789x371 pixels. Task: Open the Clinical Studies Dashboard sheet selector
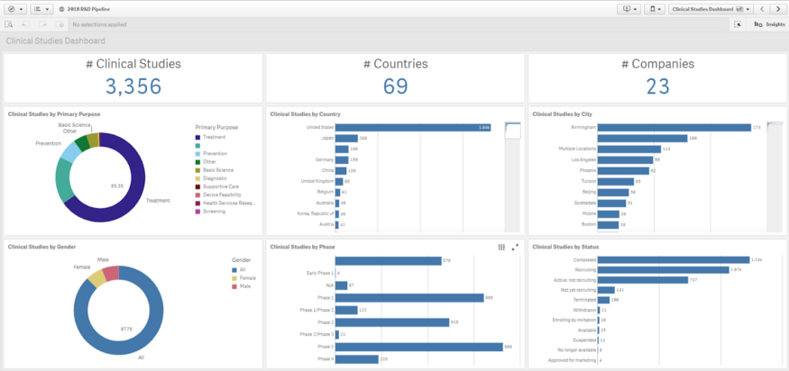[711, 9]
